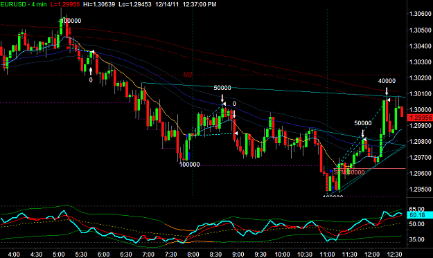Select the 11:00 time axis label
This screenshot has height=258, width=433.
[327, 254]
